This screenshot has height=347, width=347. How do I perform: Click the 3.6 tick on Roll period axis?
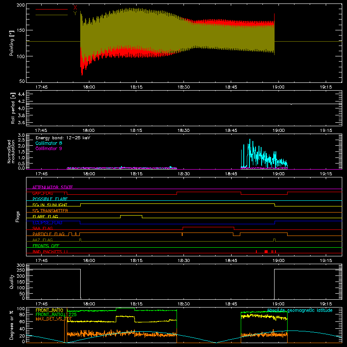[x=21, y=123]
